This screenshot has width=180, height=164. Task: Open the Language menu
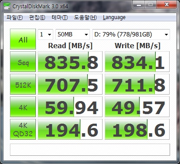tap(114, 17)
